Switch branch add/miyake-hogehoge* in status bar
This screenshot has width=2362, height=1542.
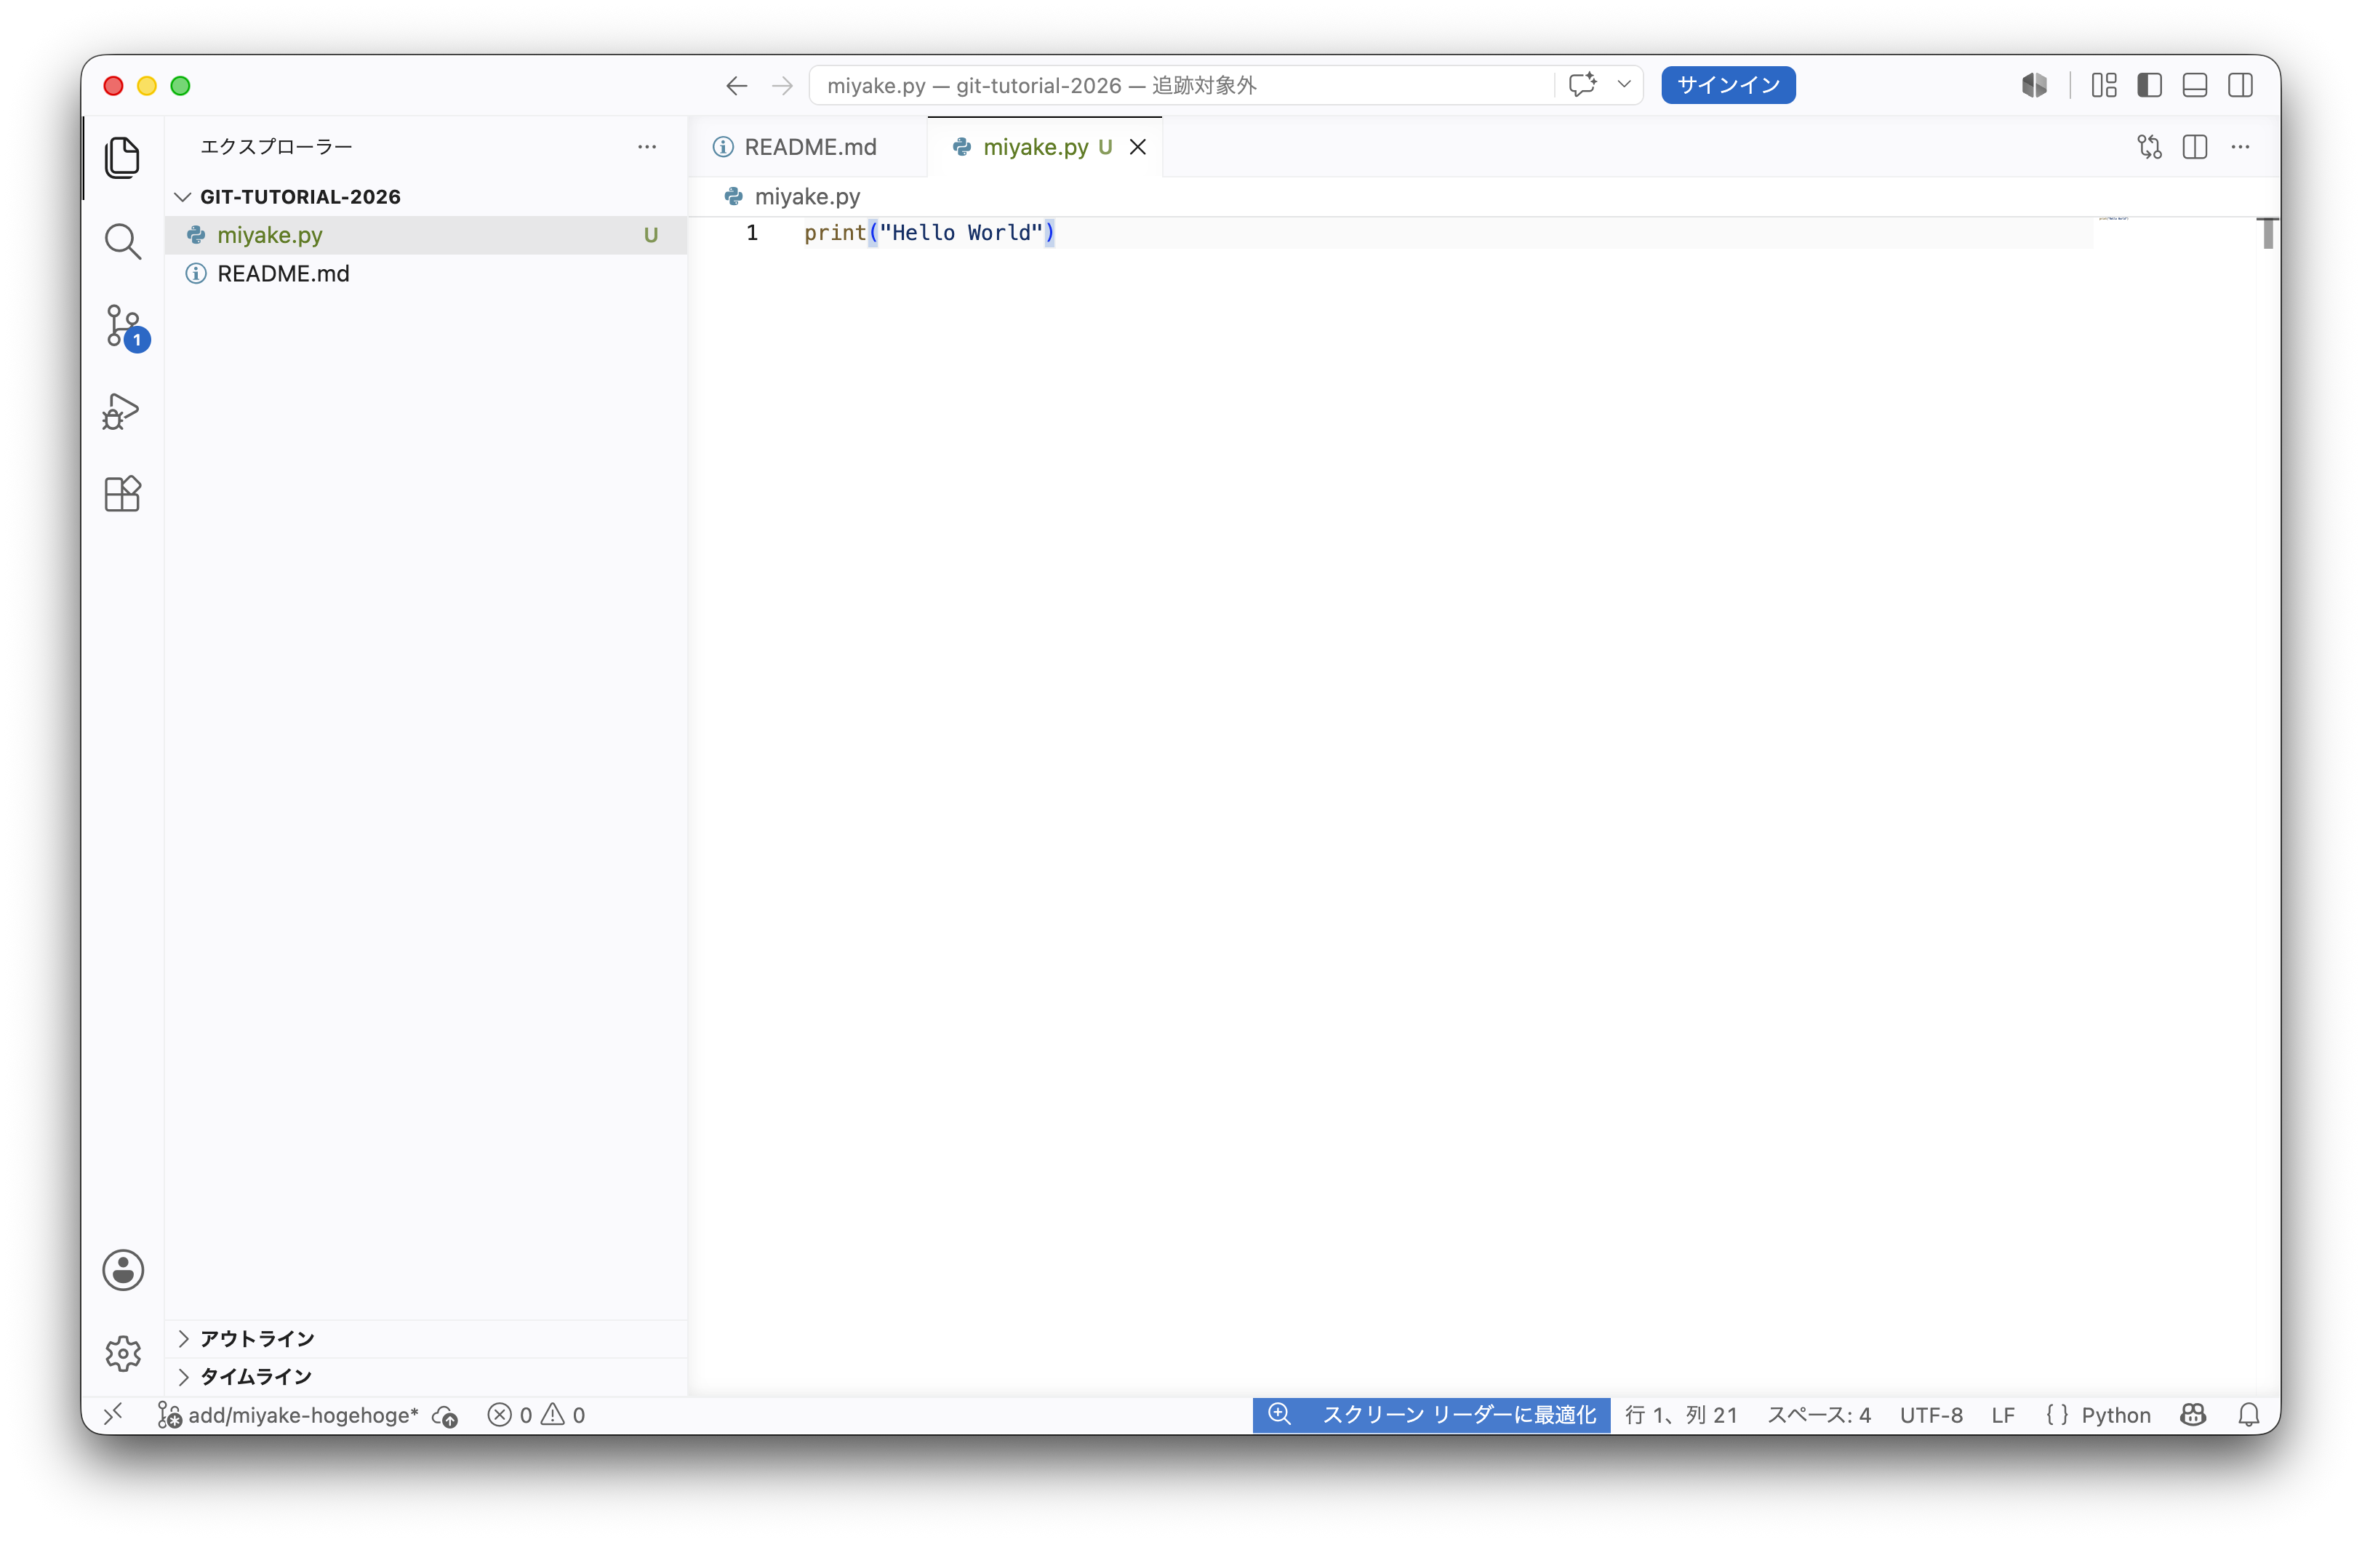point(288,1415)
